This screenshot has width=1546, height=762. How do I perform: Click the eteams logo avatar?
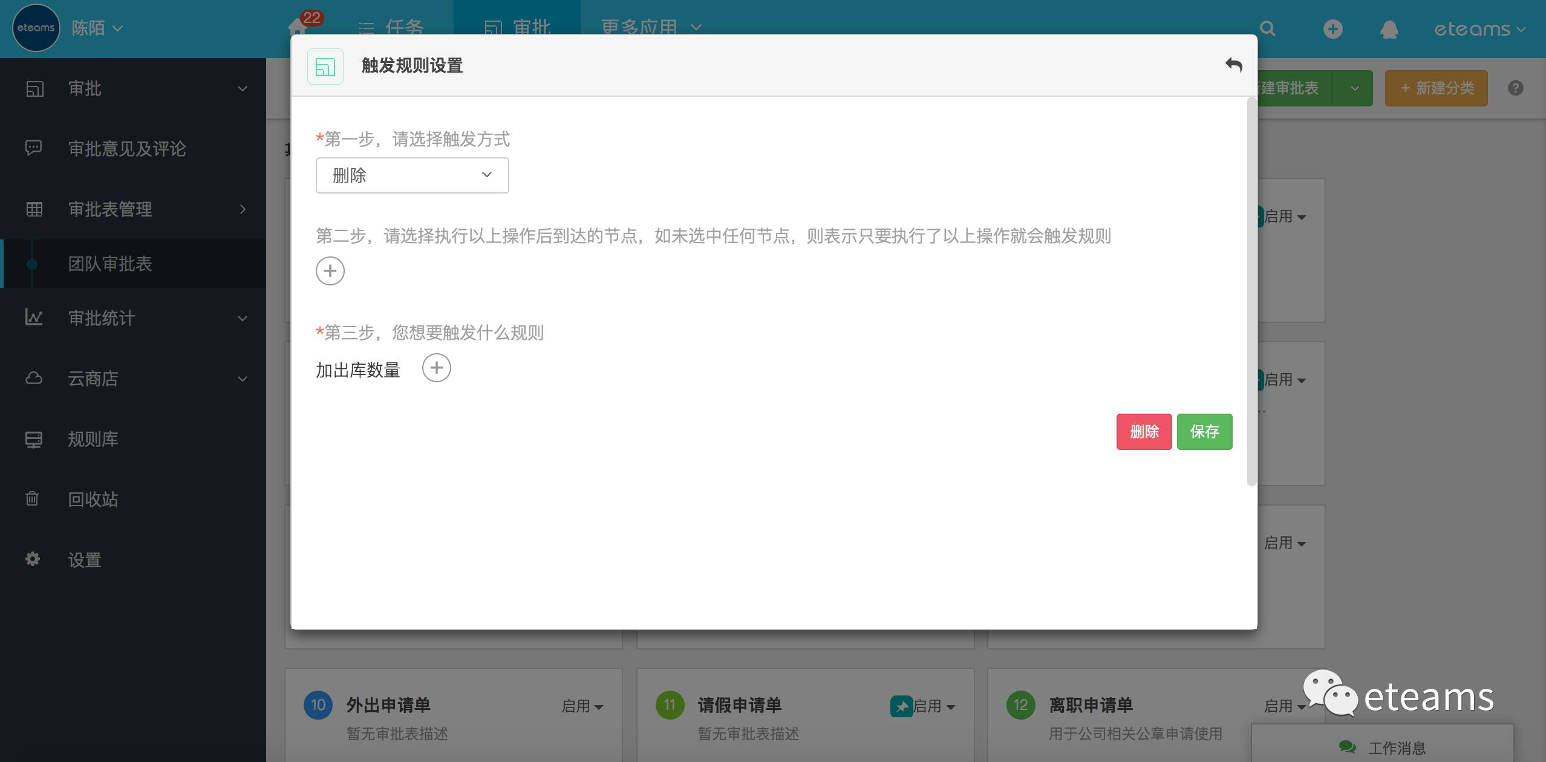(36, 28)
